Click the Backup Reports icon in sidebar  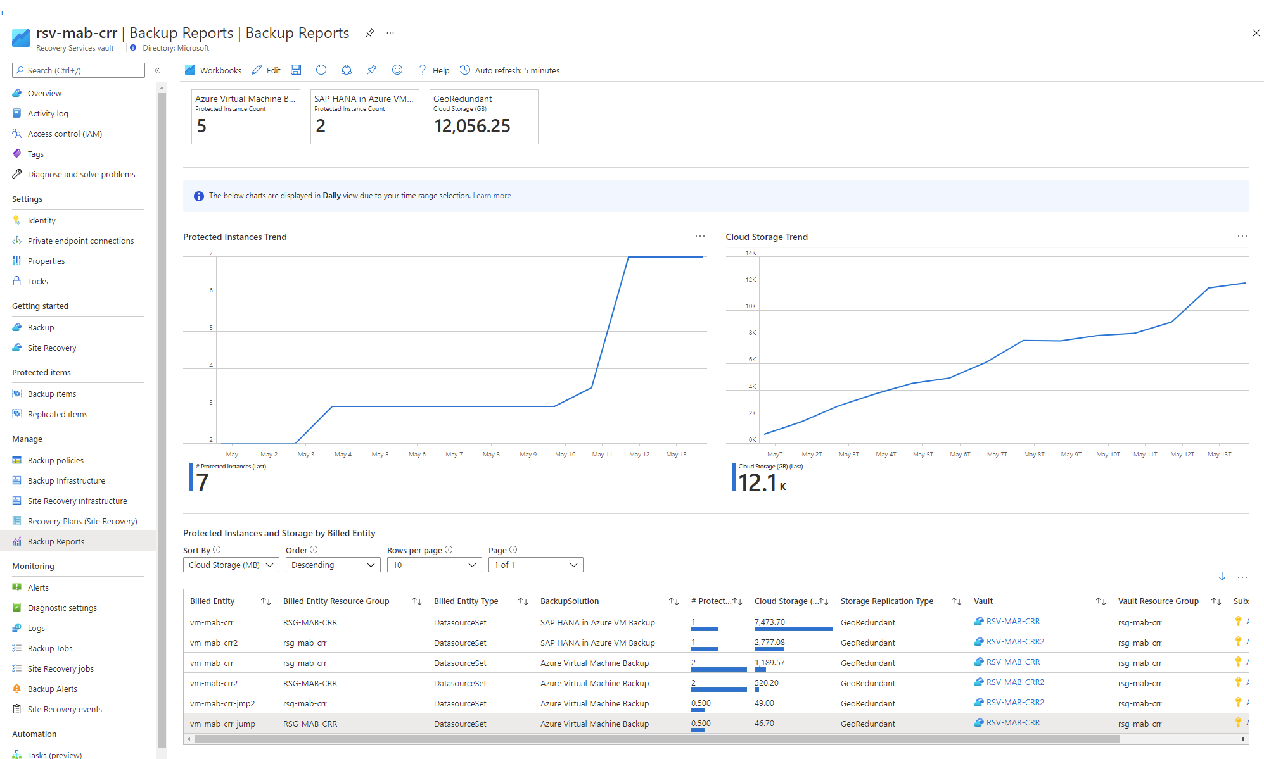[x=16, y=541]
